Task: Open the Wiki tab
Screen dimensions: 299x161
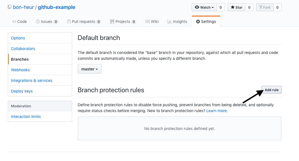Action: tap(152, 21)
